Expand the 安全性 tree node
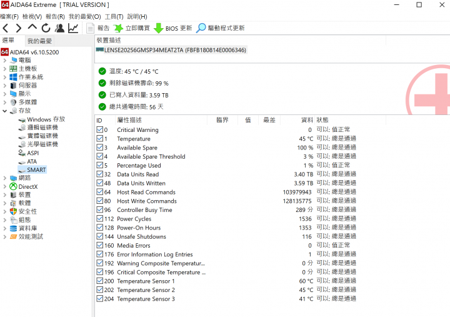 4,211
